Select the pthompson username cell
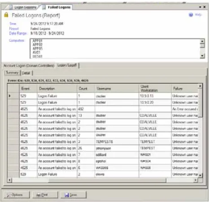 (x=117, y=148)
